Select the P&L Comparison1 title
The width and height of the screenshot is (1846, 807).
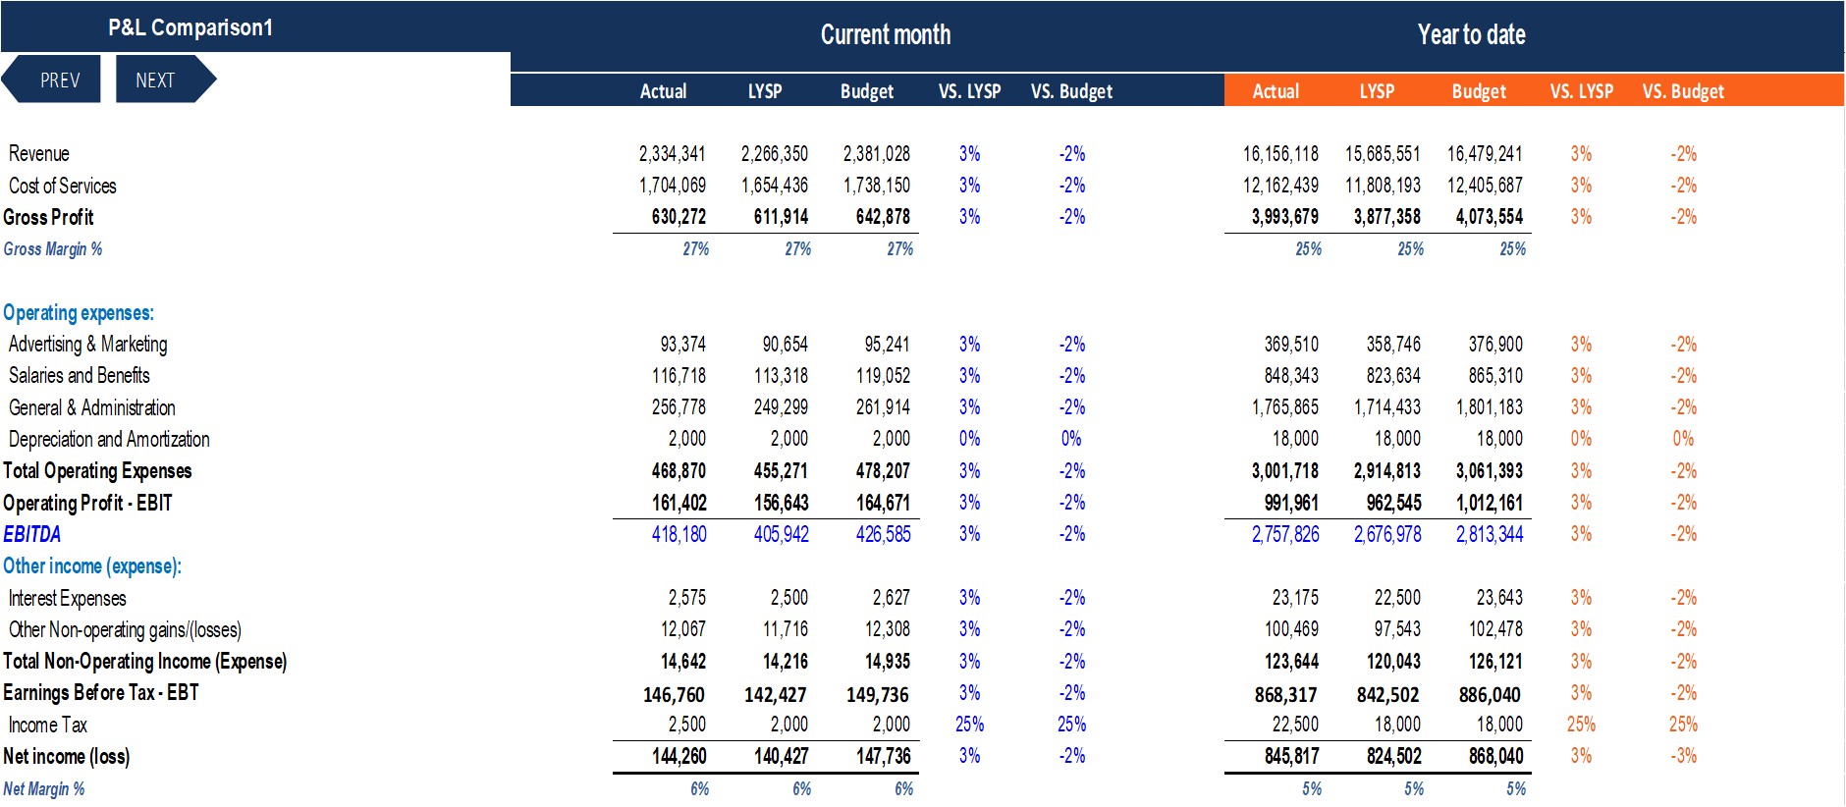(x=190, y=27)
